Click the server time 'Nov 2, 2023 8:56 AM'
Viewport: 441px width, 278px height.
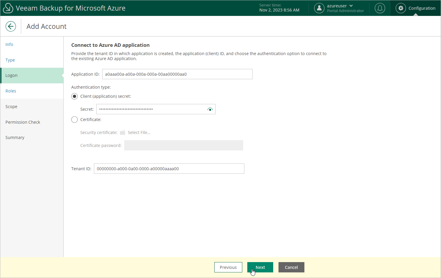click(279, 10)
